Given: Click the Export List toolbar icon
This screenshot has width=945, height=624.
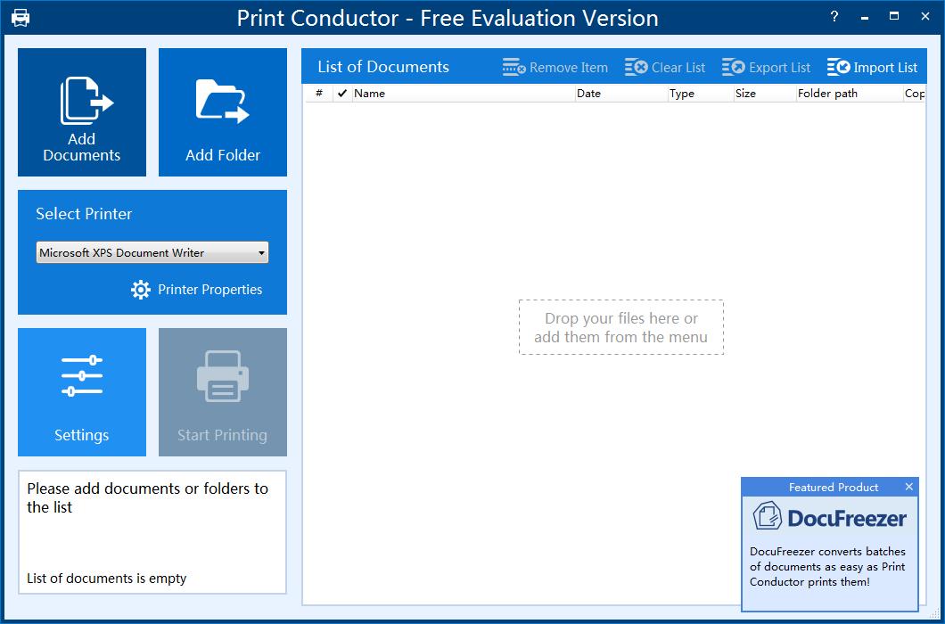Looking at the screenshot, I should (733, 68).
